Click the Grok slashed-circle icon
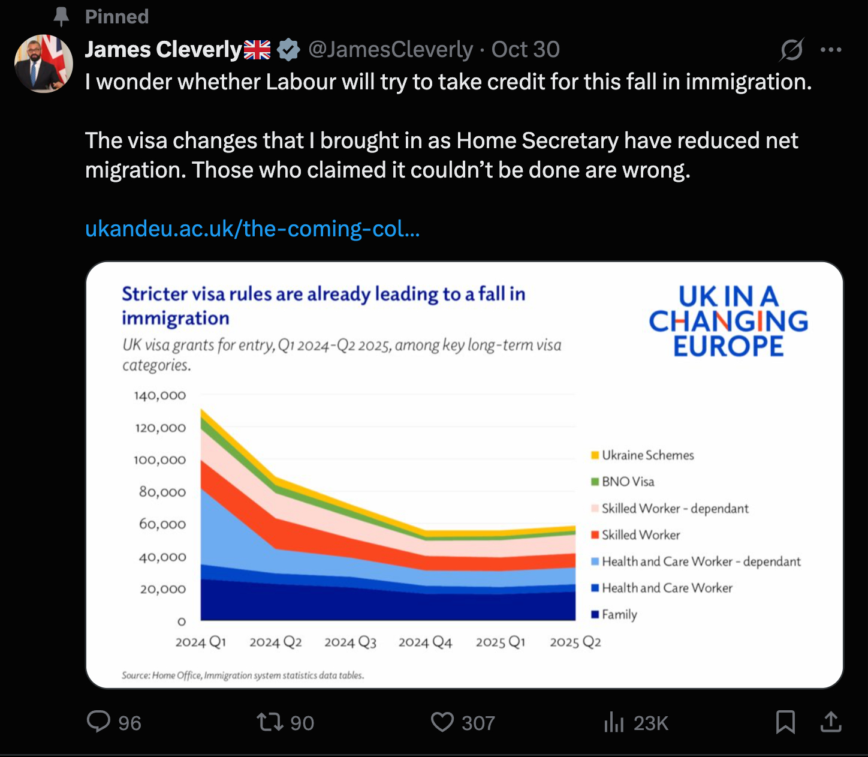This screenshot has height=757, width=868. click(x=791, y=50)
